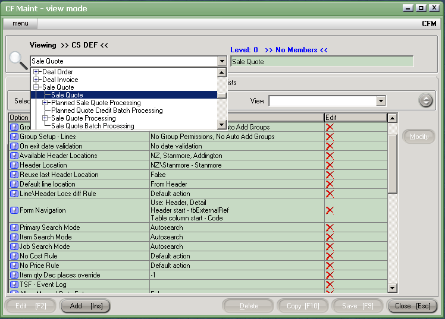Open the Sale Quote combo box arrow
Image resolution: width=445 pixels, height=319 pixels.
click(x=222, y=61)
